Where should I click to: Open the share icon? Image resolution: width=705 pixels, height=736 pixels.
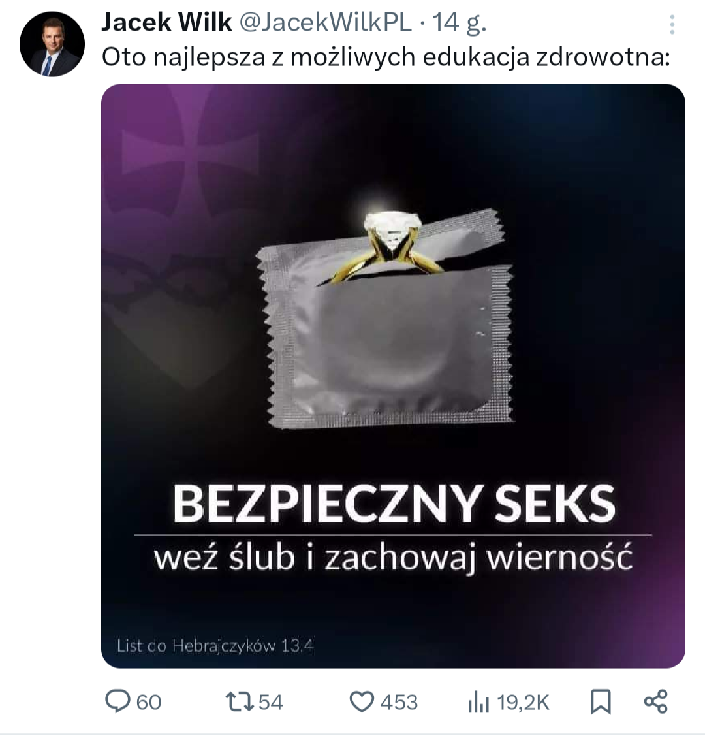[x=656, y=702]
